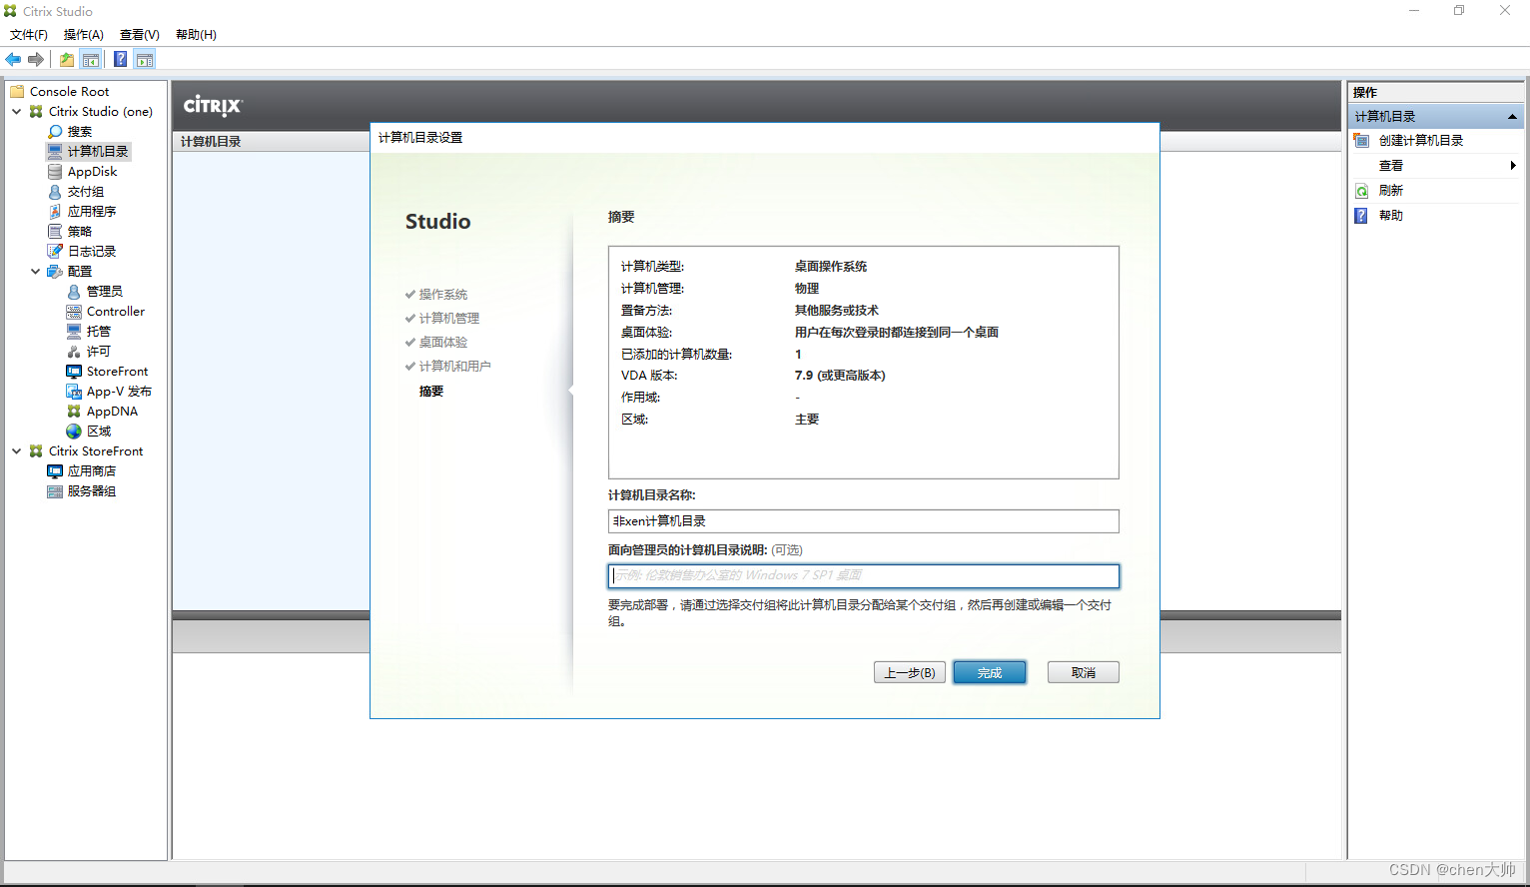Collapse the 配置 tree node
Image resolution: width=1530 pixels, height=887 pixels.
coord(36,272)
